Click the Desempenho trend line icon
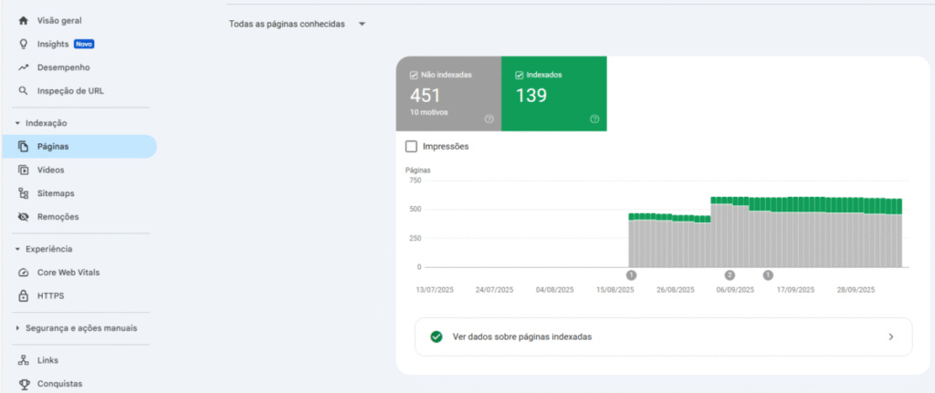The width and height of the screenshot is (935, 393). [x=24, y=67]
